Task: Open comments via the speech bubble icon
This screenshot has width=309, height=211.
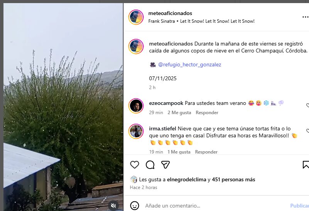Action: point(150,165)
